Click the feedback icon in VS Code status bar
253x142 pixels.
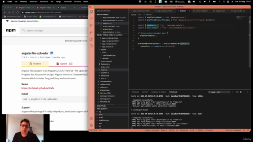[244, 130]
